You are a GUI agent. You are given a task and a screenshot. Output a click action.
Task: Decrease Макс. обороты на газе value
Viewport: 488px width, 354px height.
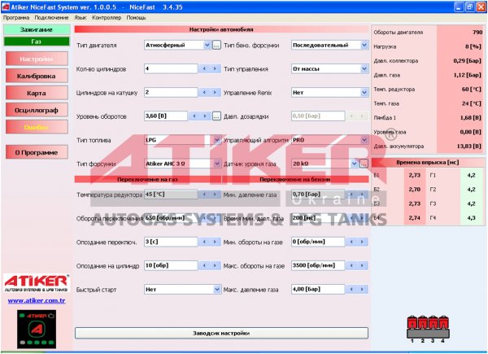click(x=351, y=265)
